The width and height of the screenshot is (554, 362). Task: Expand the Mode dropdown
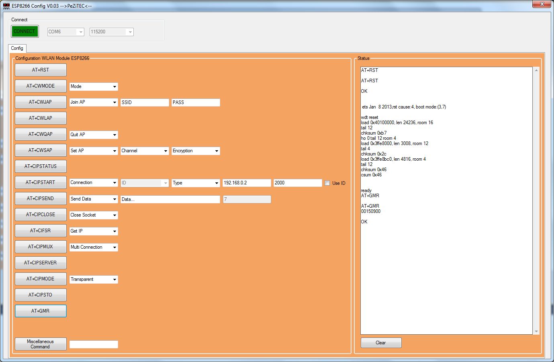coord(94,86)
